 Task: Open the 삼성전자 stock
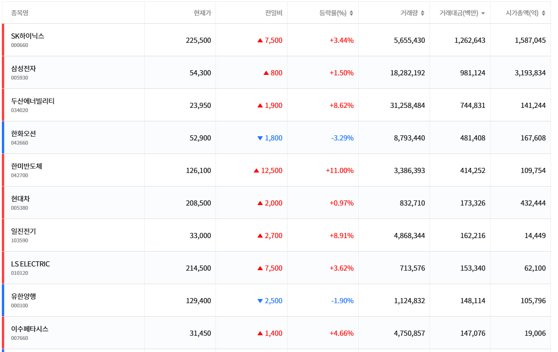click(x=23, y=69)
